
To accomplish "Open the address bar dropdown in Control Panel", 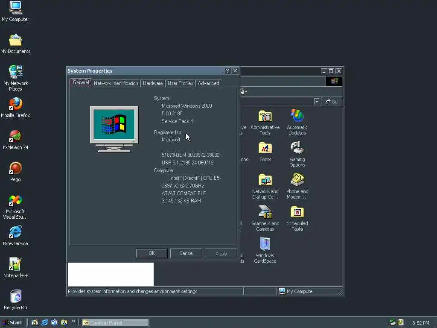I will (x=317, y=102).
